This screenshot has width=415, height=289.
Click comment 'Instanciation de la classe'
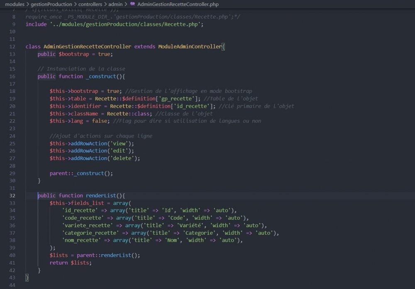81,69
